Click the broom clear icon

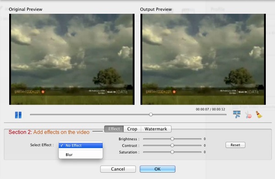pyautogui.click(x=259, y=114)
